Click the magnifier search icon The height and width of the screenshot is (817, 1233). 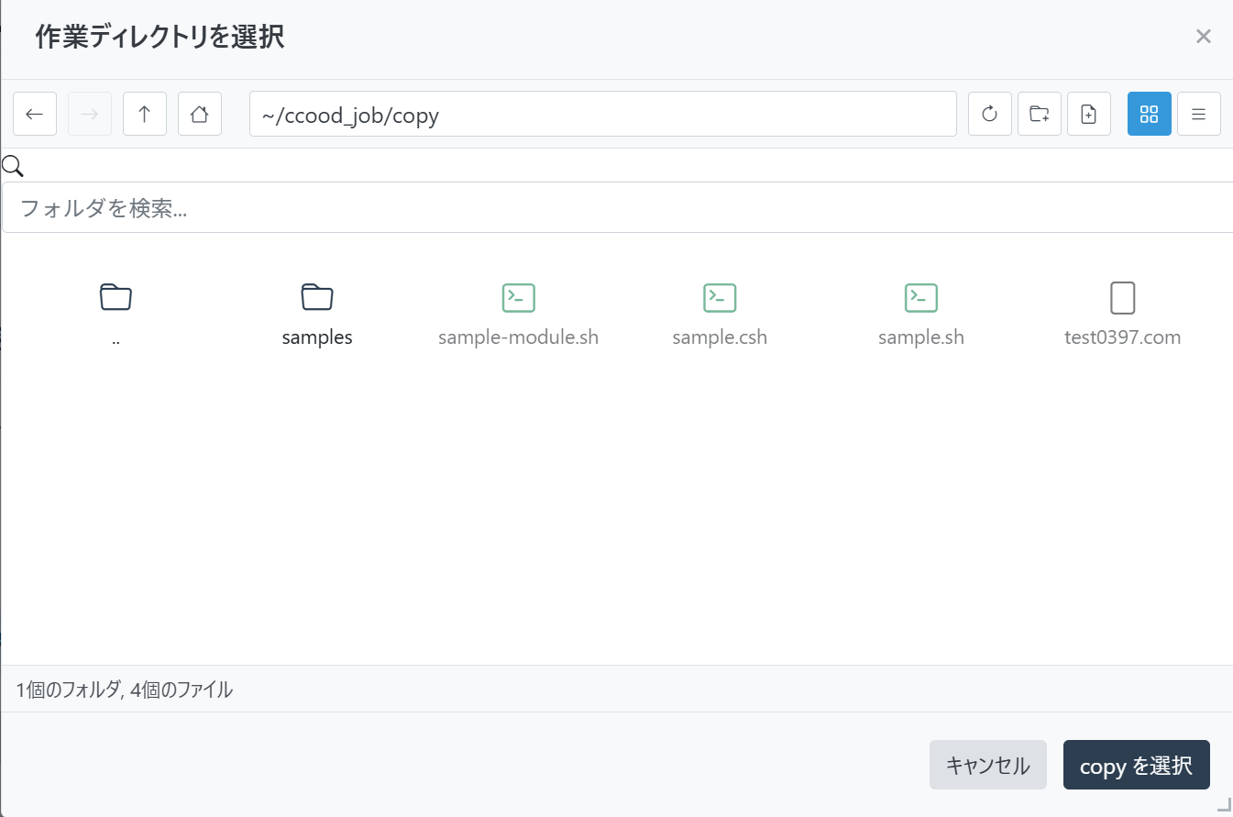coord(13,166)
